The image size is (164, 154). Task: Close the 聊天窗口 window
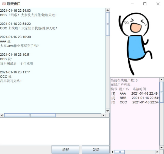point(158,4)
